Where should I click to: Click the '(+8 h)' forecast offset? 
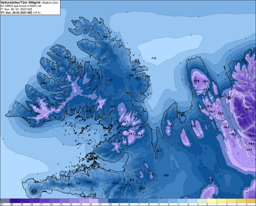37,13
